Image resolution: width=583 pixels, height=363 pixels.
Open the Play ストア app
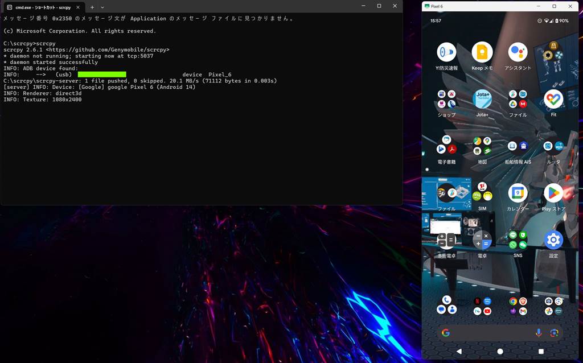point(553,193)
